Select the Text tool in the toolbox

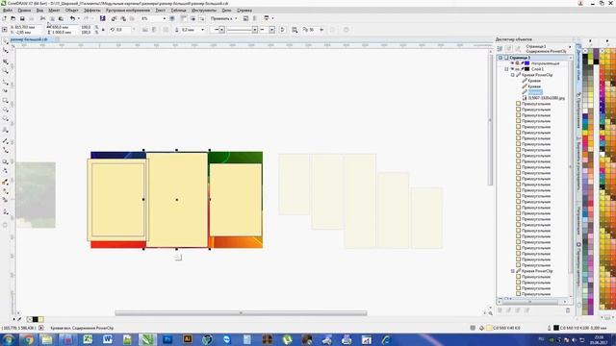pos(5,131)
